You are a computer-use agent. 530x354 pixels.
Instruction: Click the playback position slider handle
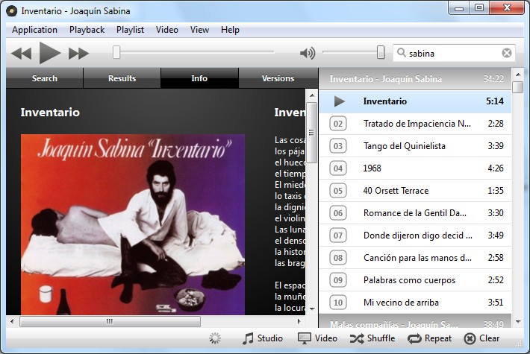116,52
